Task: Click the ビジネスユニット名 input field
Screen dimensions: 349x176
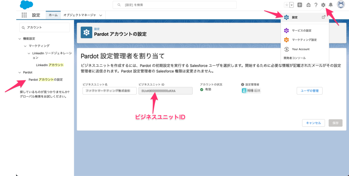Action: pyautogui.click(x=109, y=91)
